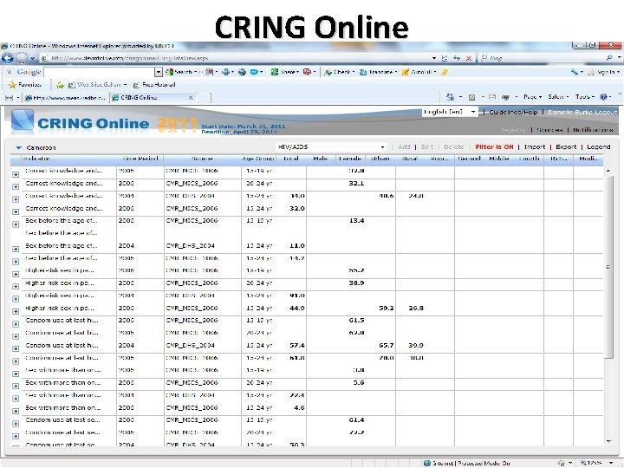Click the highlighter pen icon in Google toolbar
624x468 pixels.
tap(445, 72)
